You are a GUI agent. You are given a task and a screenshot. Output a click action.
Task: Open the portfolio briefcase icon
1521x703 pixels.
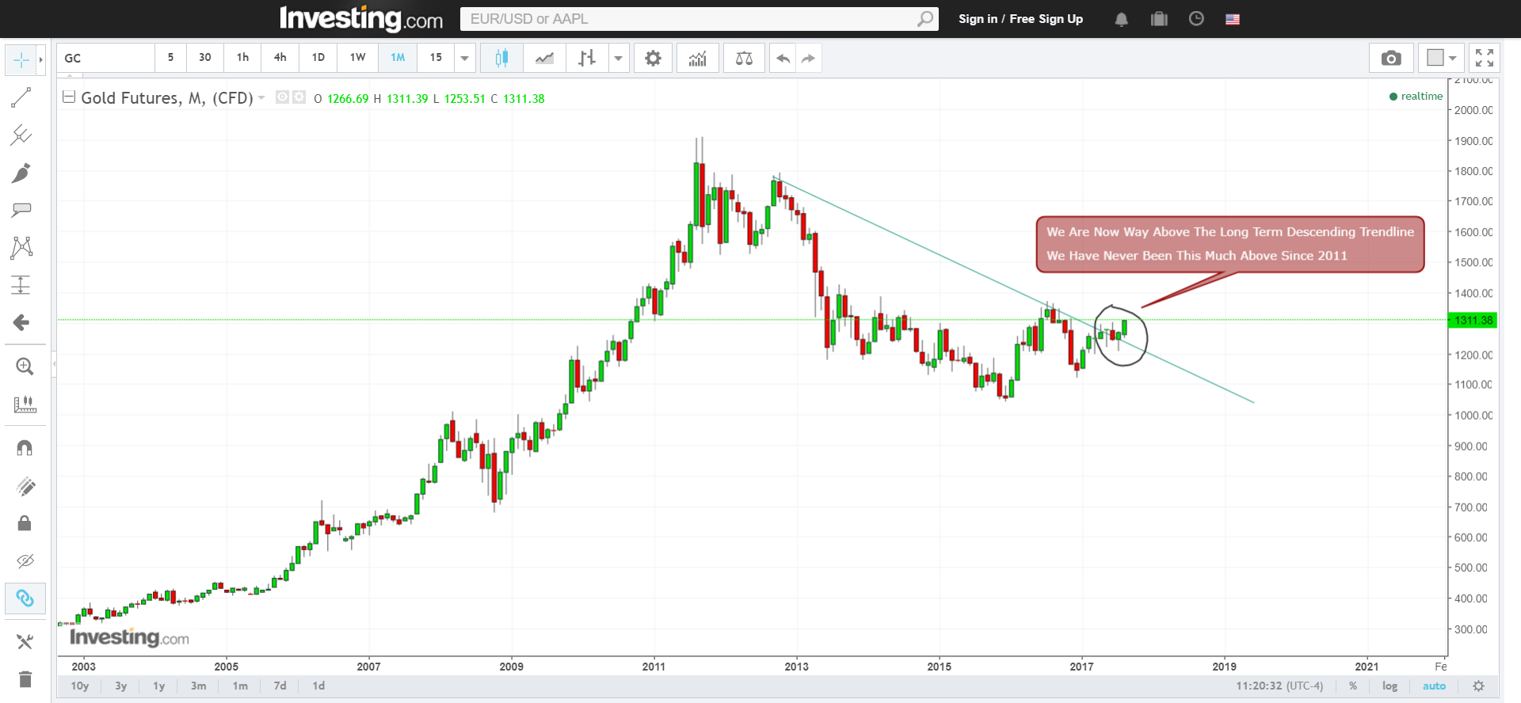[1159, 19]
